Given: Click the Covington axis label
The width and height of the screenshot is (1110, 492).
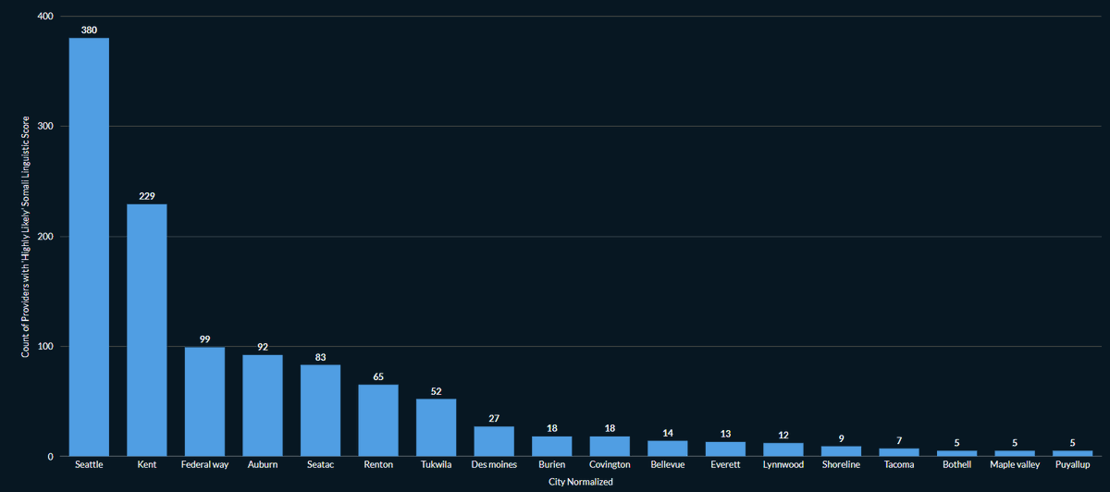Looking at the screenshot, I should (610, 465).
